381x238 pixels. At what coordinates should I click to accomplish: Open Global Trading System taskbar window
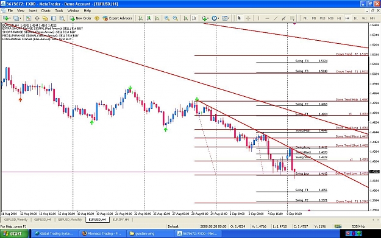(x=55, y=234)
